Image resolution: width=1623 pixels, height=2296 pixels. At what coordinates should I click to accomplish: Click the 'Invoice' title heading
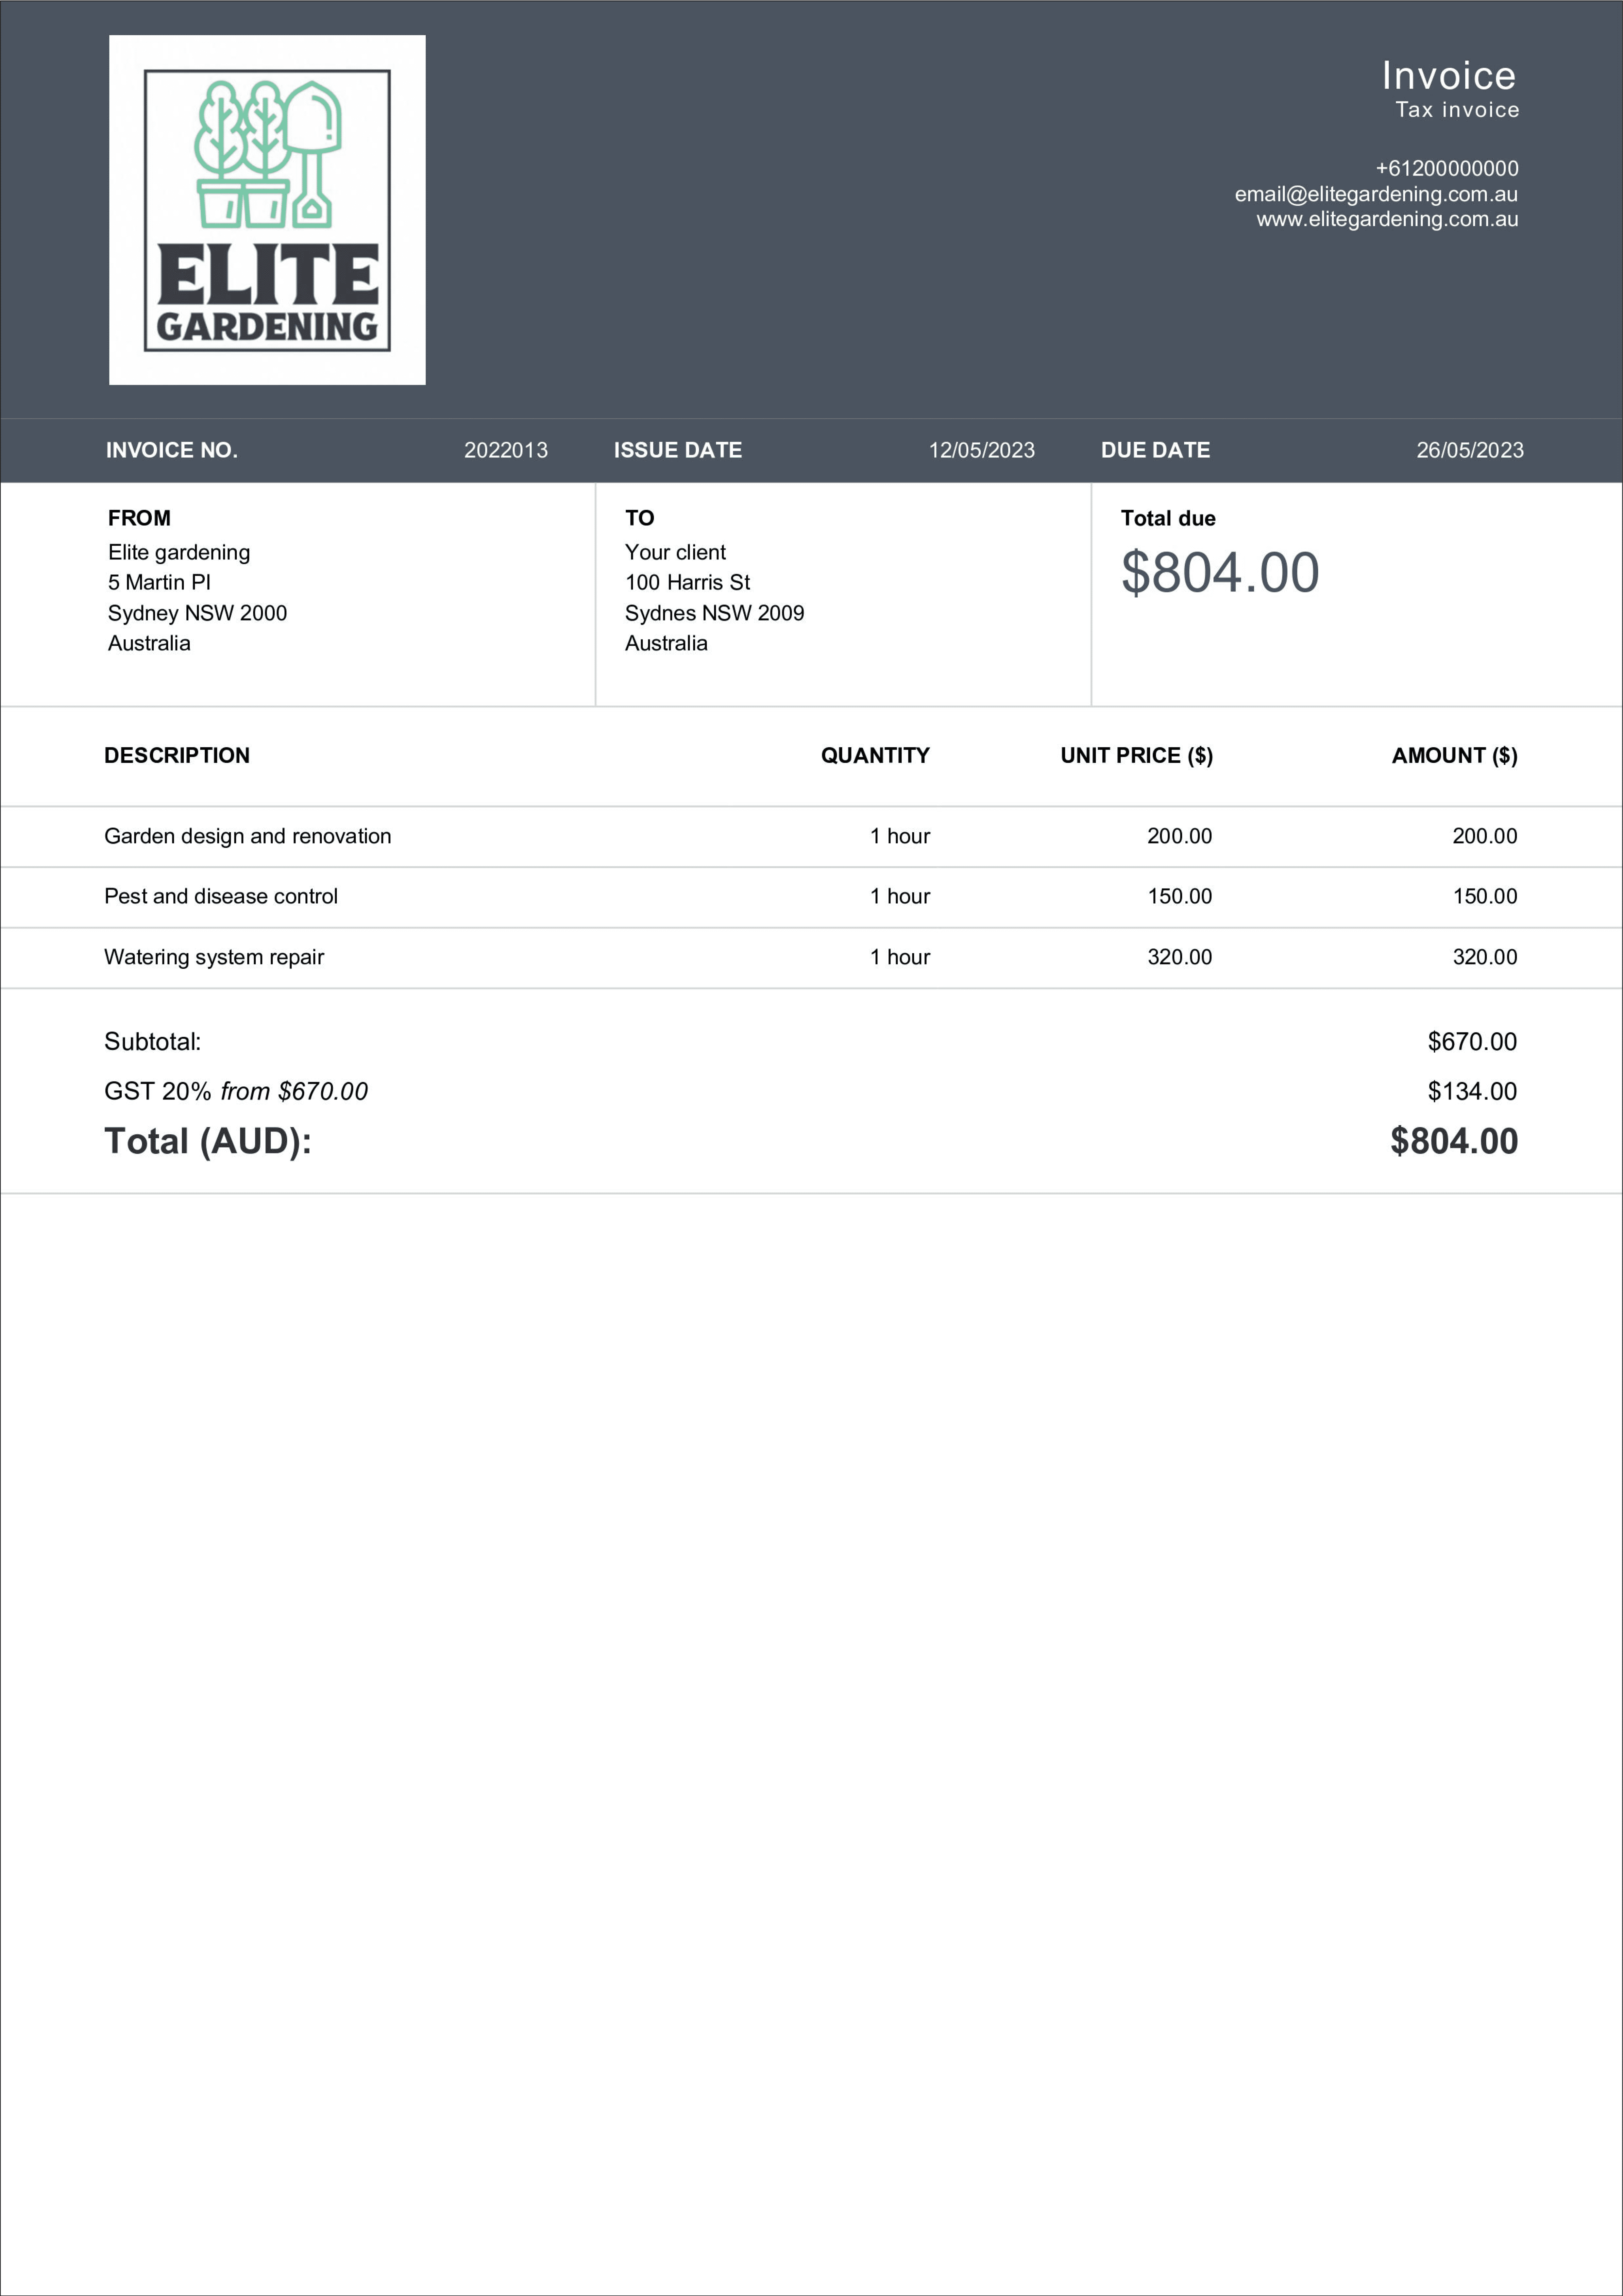click(x=1449, y=76)
